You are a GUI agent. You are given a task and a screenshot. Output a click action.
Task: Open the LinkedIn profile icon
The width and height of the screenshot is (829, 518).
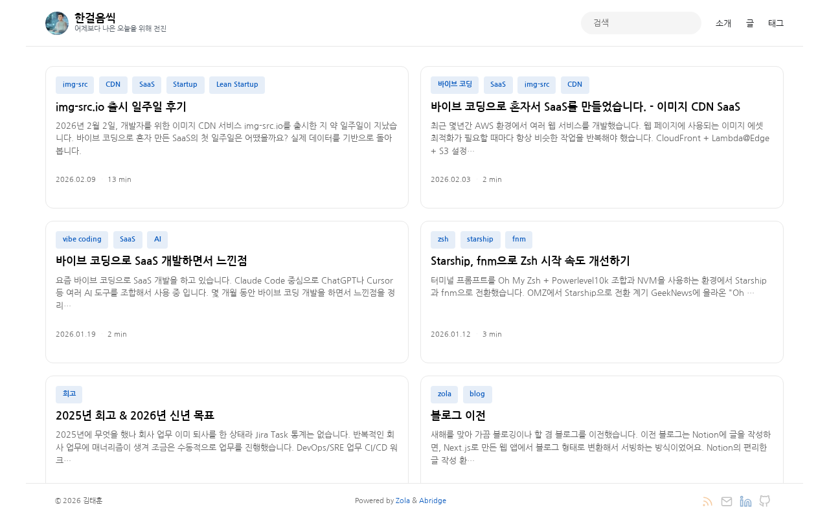[x=745, y=501]
